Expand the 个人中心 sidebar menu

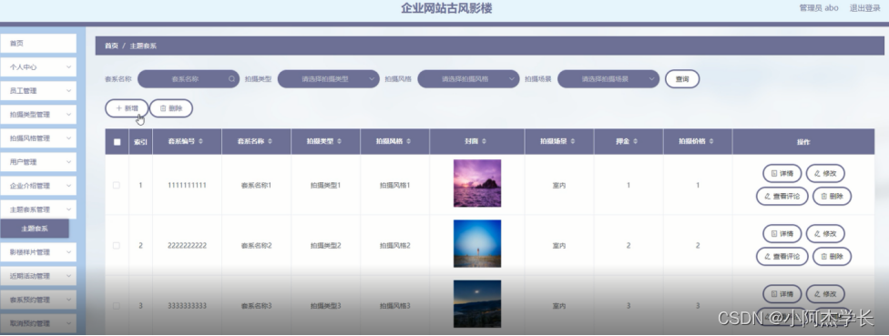coord(38,66)
